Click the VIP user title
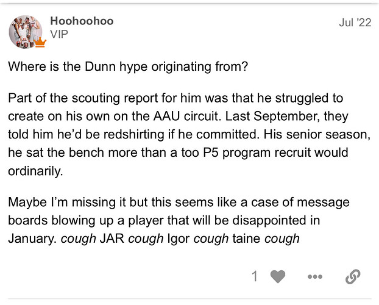 click(x=59, y=35)
